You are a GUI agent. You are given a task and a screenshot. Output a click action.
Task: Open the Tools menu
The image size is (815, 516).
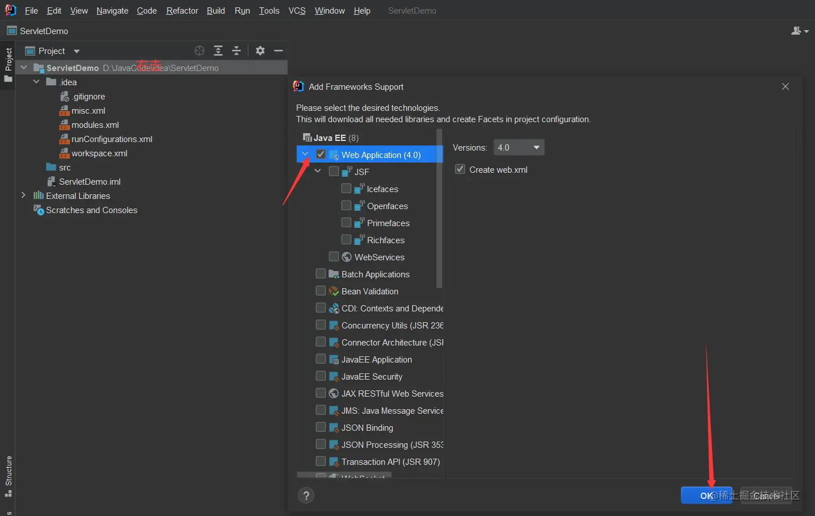tap(269, 11)
